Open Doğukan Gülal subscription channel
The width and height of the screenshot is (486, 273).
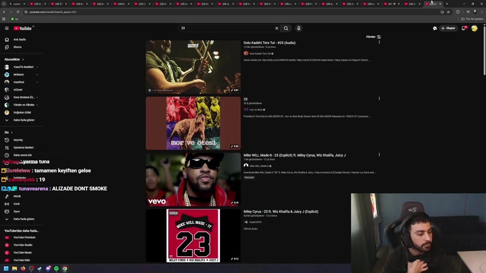22,112
